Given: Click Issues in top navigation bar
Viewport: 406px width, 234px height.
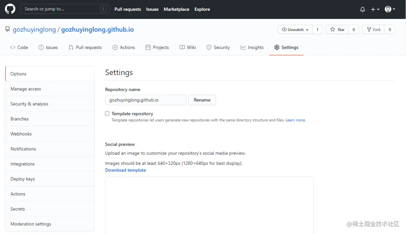Looking at the screenshot, I should [x=152, y=9].
